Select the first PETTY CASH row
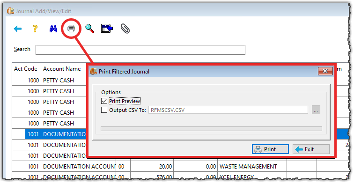The height and width of the screenshot is (184, 354). click(49, 81)
